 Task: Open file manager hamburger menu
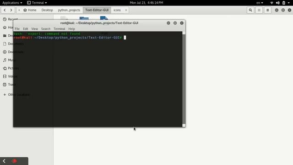point(267,10)
